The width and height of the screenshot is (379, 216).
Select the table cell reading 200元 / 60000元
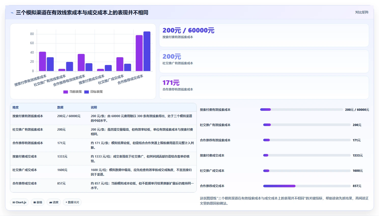(x=69, y=116)
